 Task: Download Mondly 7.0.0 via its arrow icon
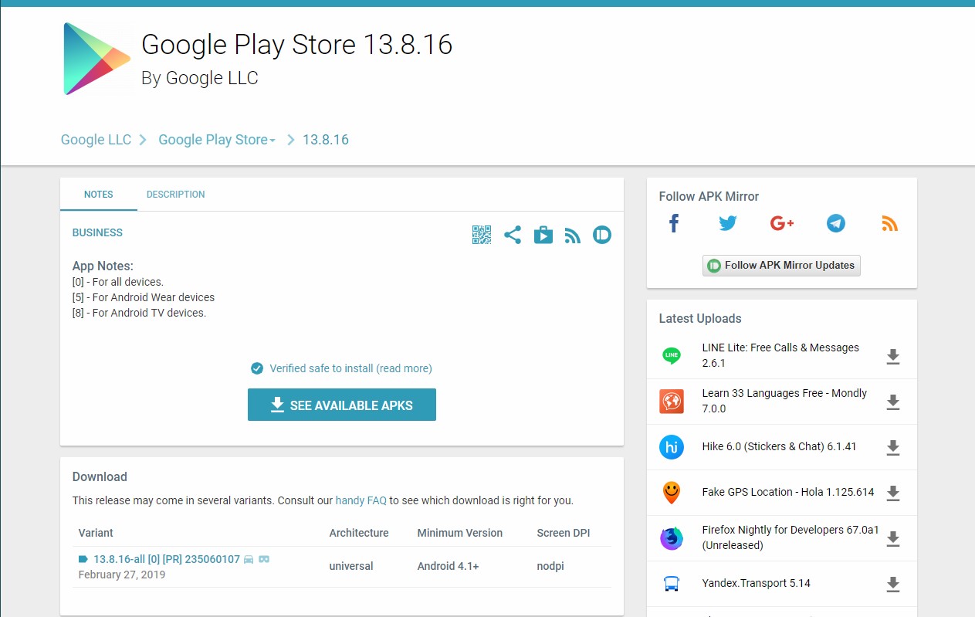[893, 402]
